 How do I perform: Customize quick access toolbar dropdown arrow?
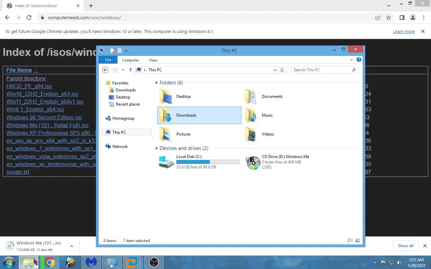point(126,51)
